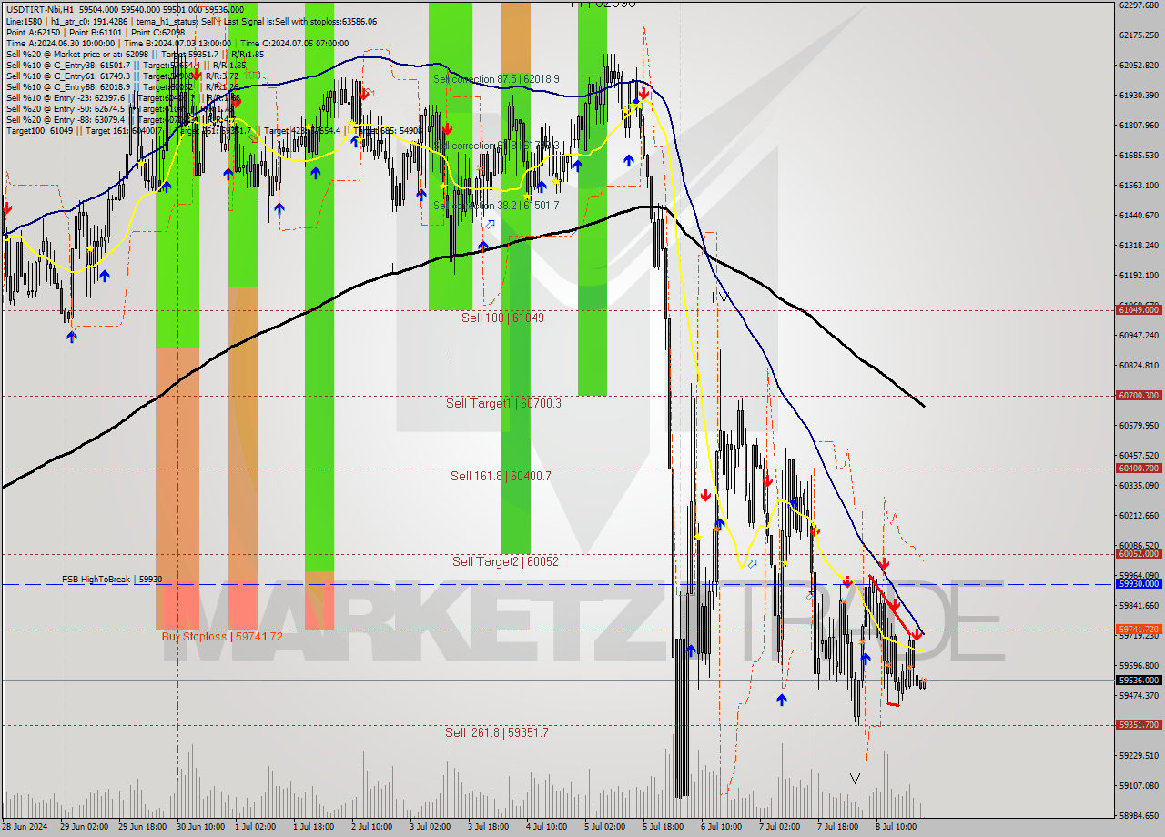This screenshot has width=1165, height=837.
Task: Click the 'Point A:62150' info line
Action: 33,32
